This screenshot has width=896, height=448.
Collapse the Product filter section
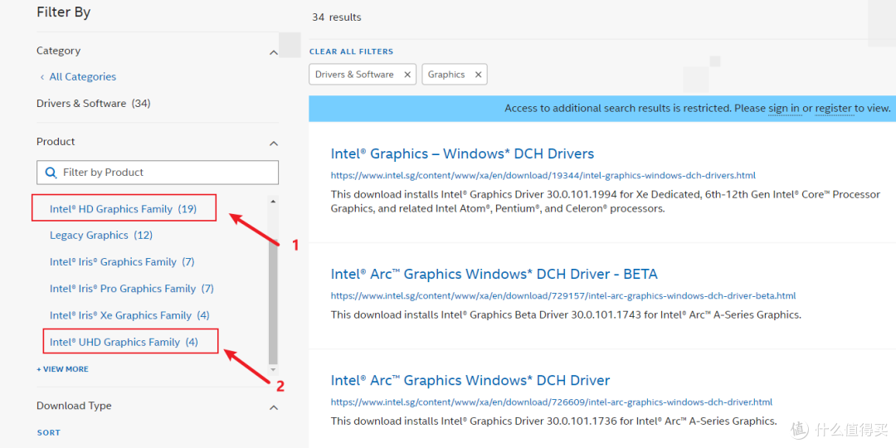click(274, 144)
